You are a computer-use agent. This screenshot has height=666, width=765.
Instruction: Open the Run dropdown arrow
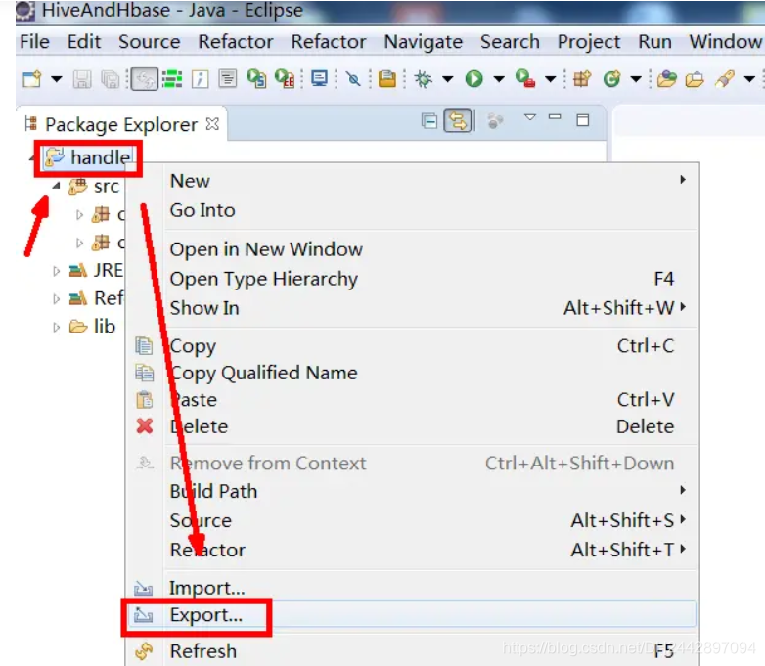(x=499, y=78)
